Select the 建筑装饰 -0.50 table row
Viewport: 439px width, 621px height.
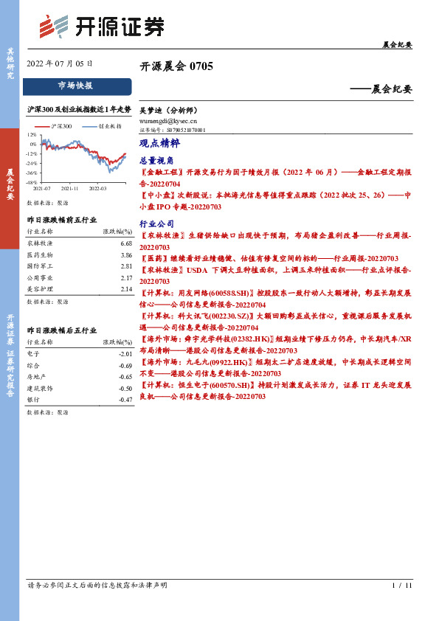(x=80, y=388)
